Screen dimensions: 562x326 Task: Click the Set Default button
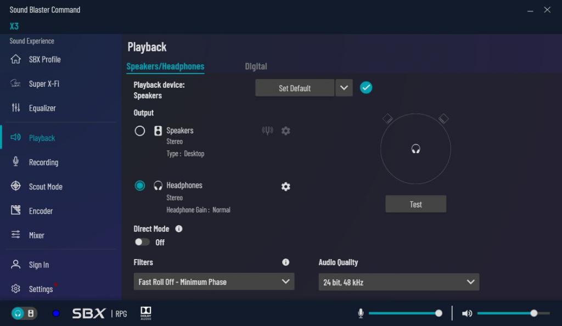(295, 88)
